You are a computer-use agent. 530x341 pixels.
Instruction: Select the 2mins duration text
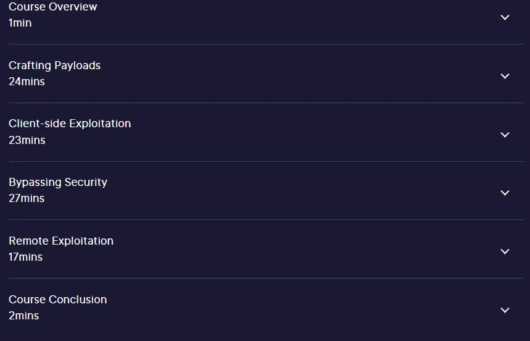coord(23,316)
